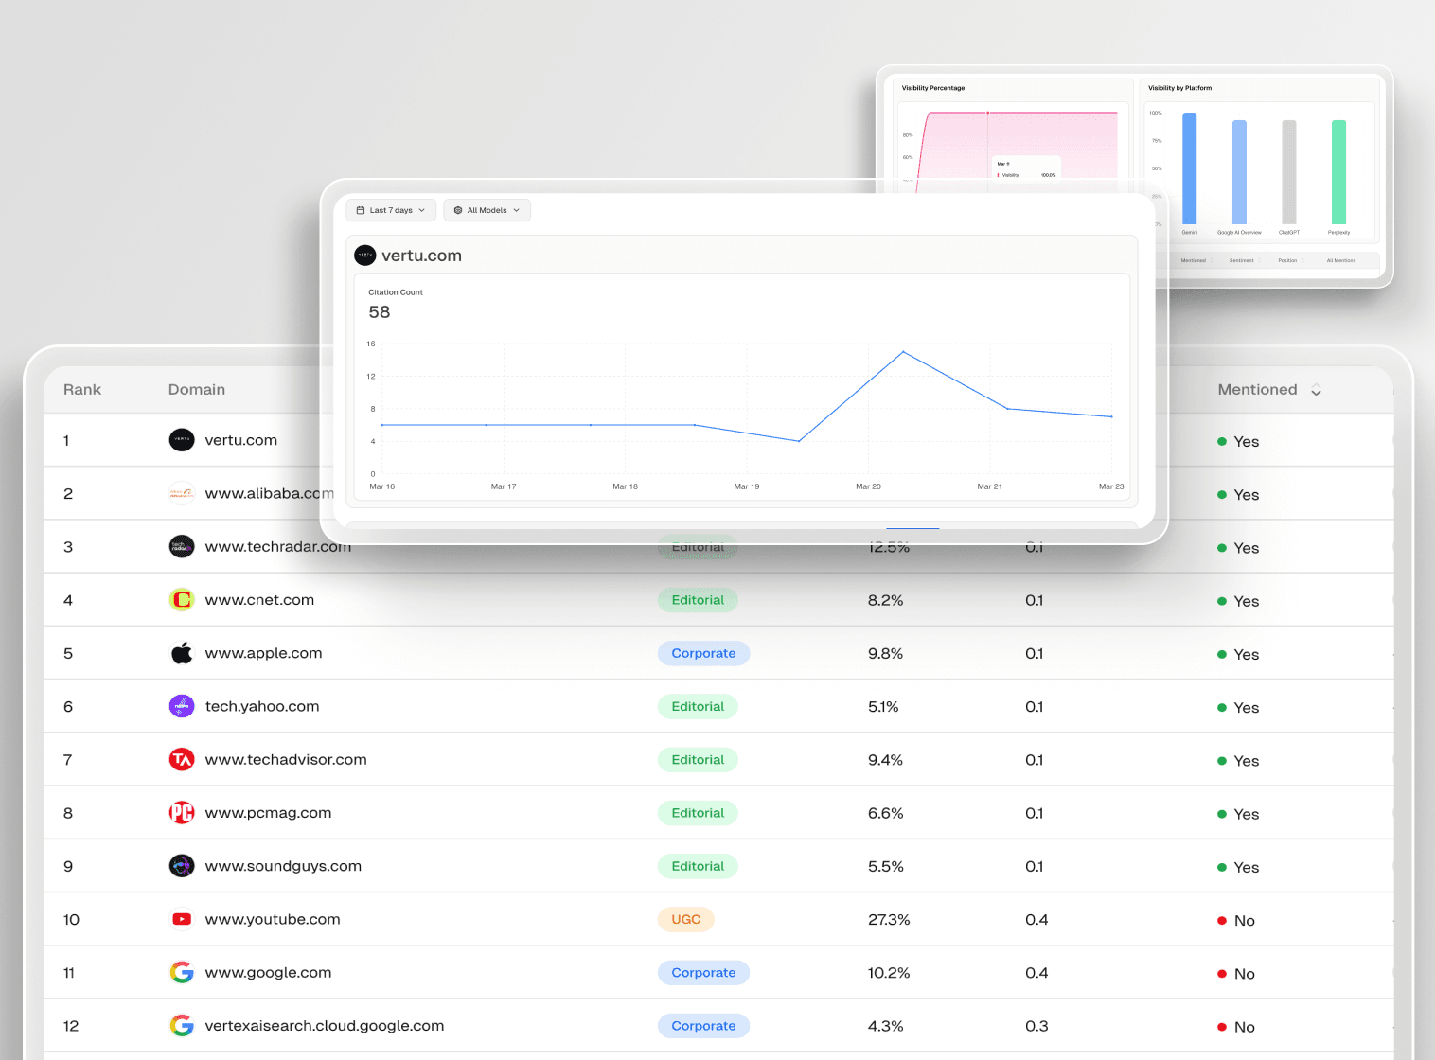Open the Mentioned column sort chevron
Image resolution: width=1435 pixels, height=1060 pixels.
[1316, 389]
